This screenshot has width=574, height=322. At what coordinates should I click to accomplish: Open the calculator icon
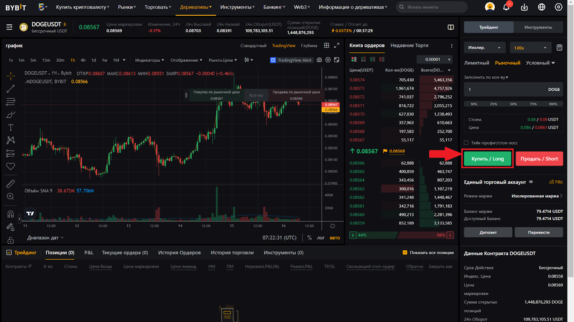click(559, 48)
